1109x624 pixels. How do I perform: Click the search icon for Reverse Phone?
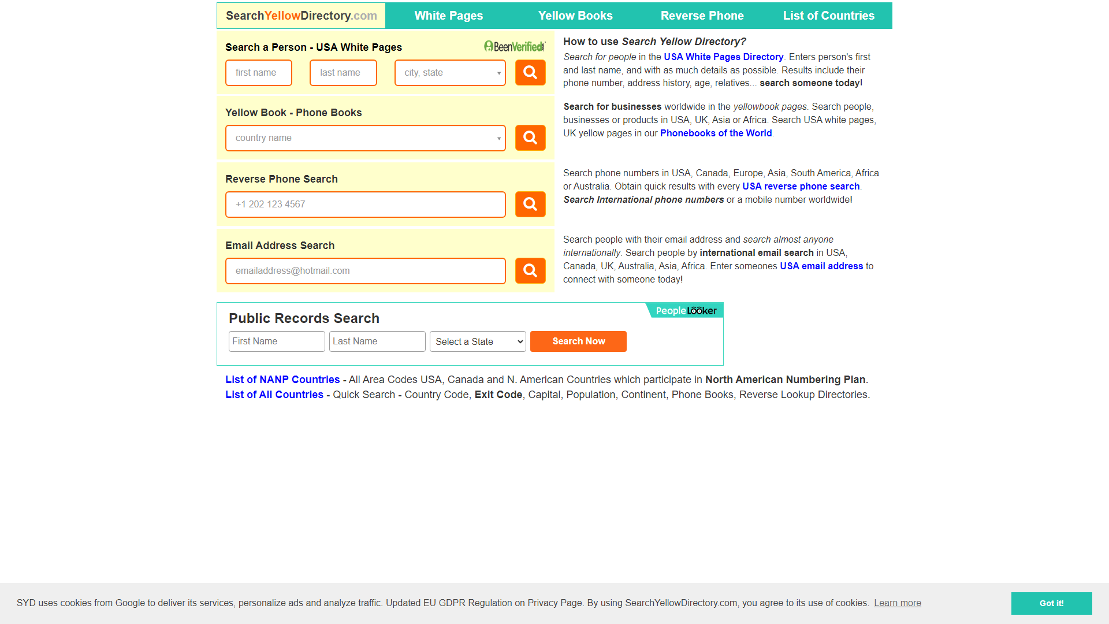pos(530,204)
